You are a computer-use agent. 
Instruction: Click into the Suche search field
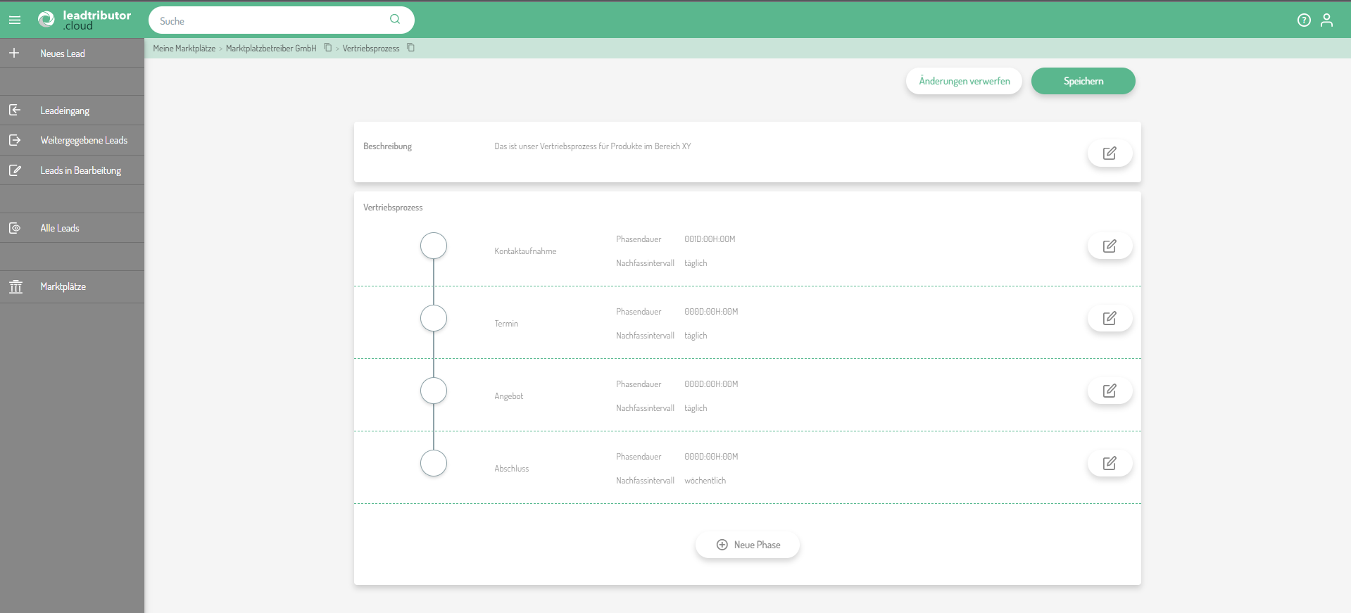[x=268, y=20]
